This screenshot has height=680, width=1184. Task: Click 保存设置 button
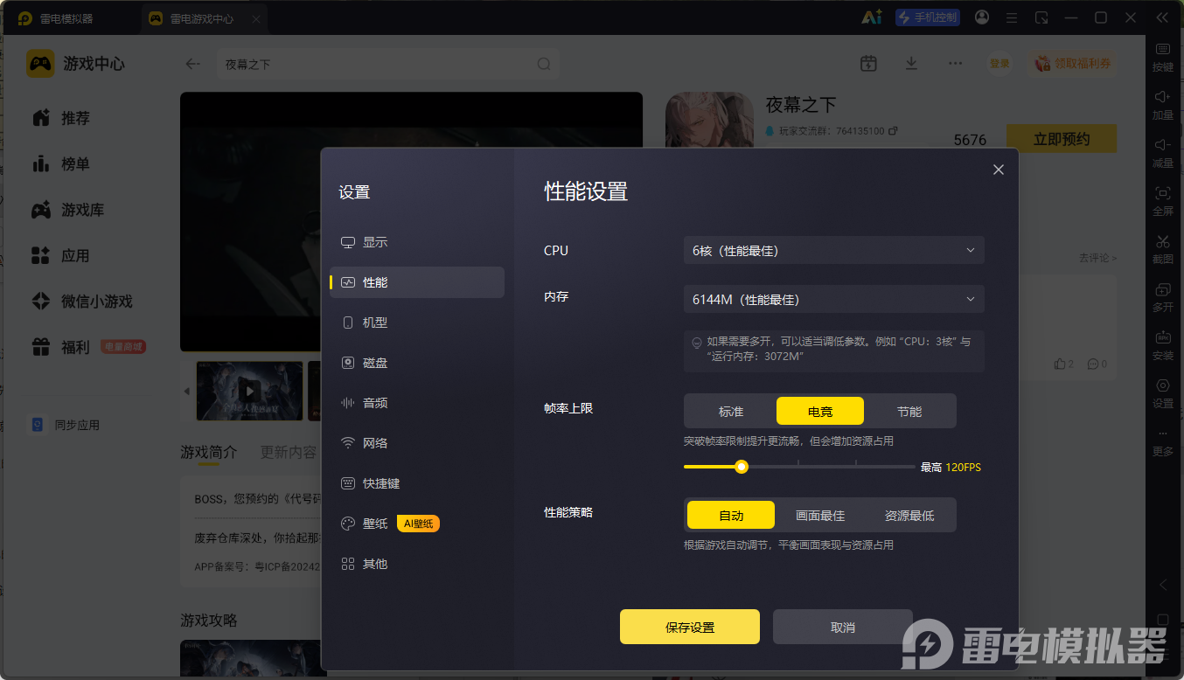(x=690, y=627)
